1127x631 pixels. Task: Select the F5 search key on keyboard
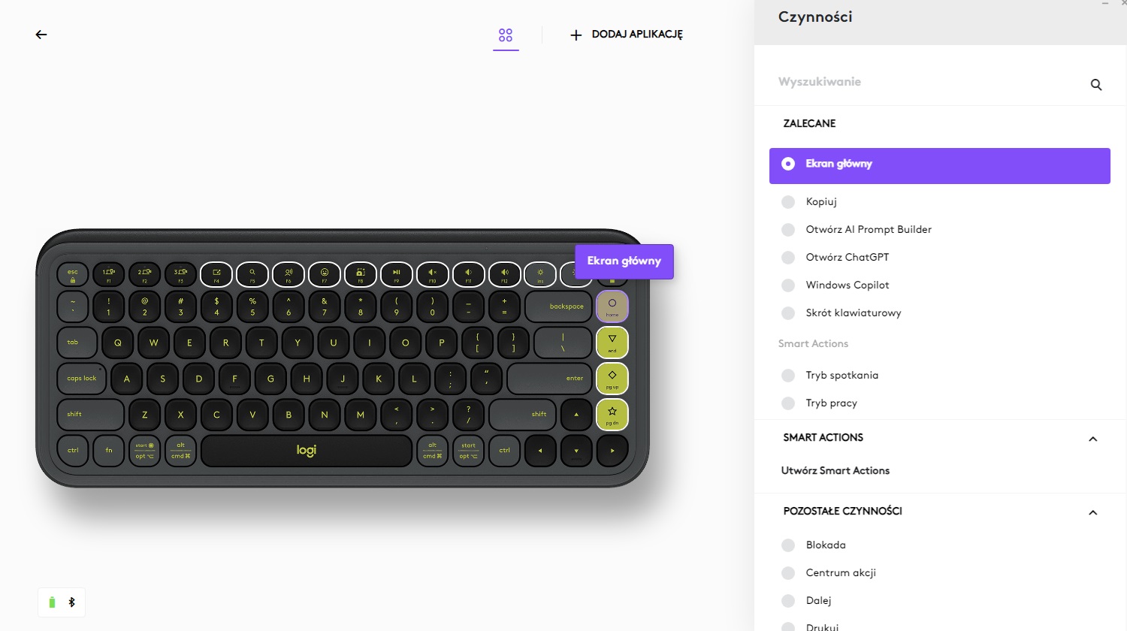coord(252,275)
